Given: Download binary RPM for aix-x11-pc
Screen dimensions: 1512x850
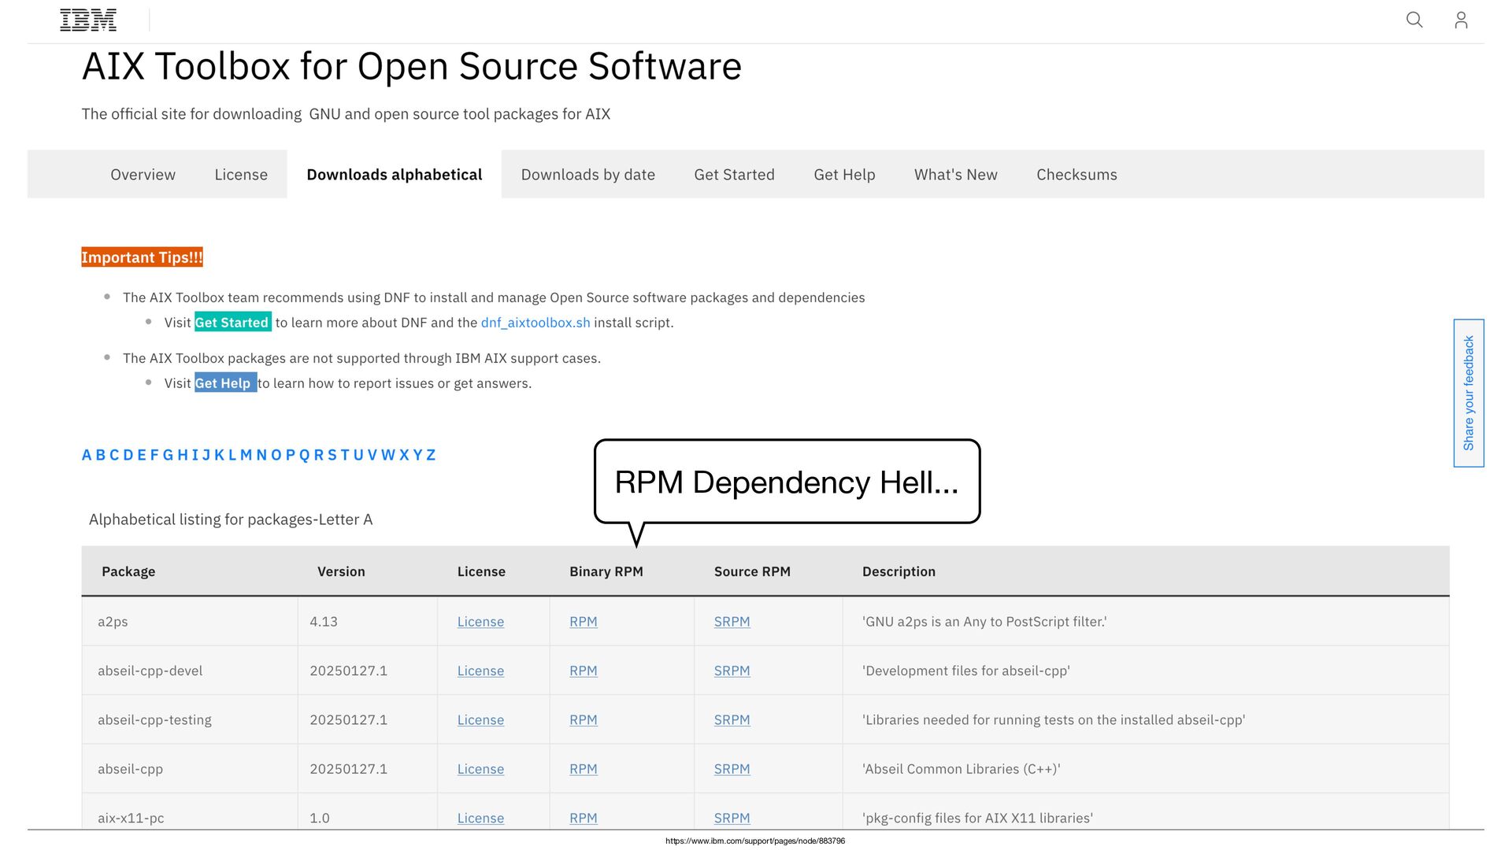Looking at the screenshot, I should point(583,819).
